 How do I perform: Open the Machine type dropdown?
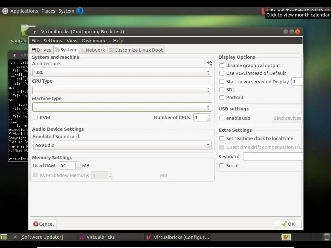click(x=122, y=107)
